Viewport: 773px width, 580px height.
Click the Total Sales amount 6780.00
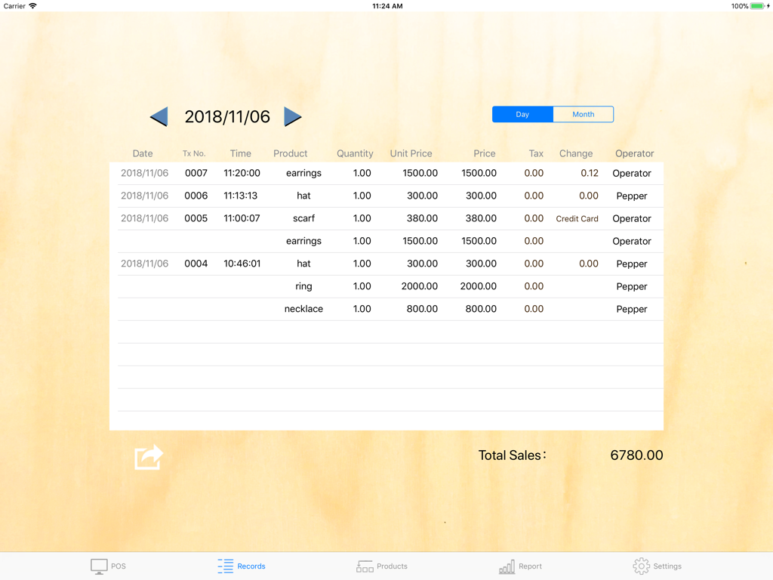pyautogui.click(x=636, y=455)
